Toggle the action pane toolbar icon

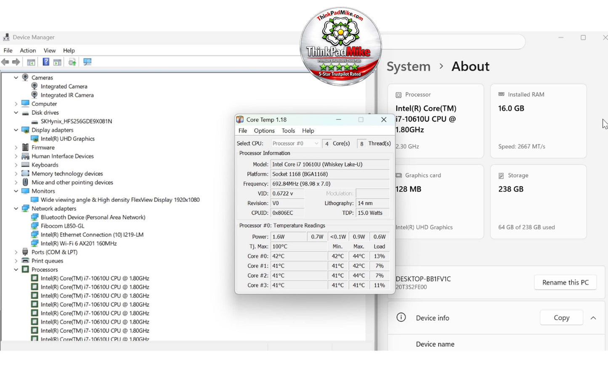[x=57, y=62]
